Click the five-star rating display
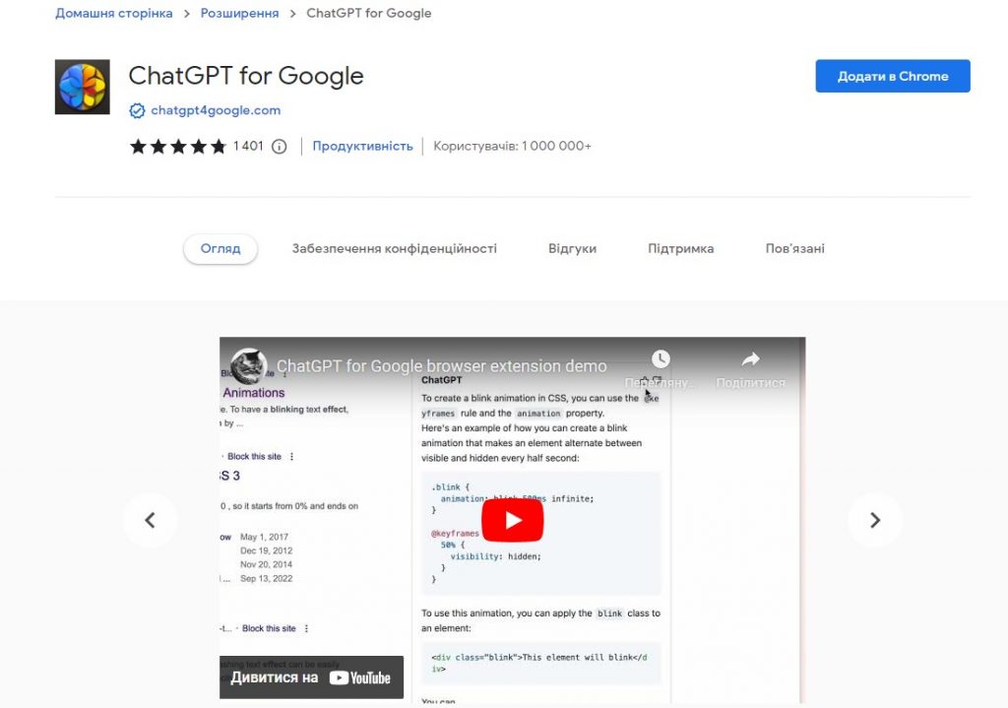Image resolution: width=1008 pixels, height=708 pixels. pyautogui.click(x=178, y=147)
